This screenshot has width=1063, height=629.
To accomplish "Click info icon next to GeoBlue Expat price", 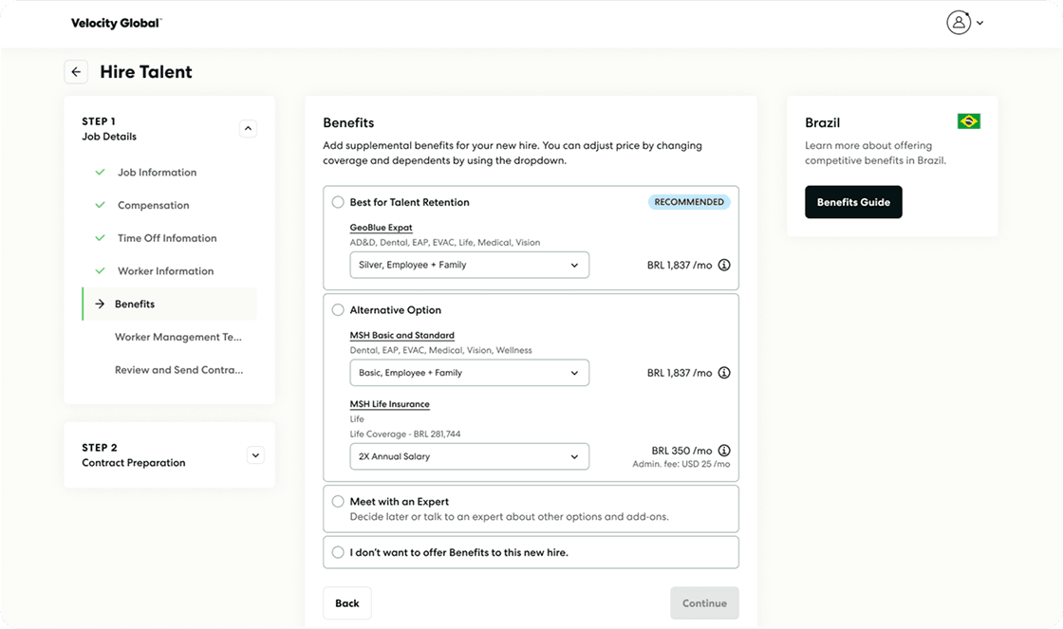I will pos(724,265).
